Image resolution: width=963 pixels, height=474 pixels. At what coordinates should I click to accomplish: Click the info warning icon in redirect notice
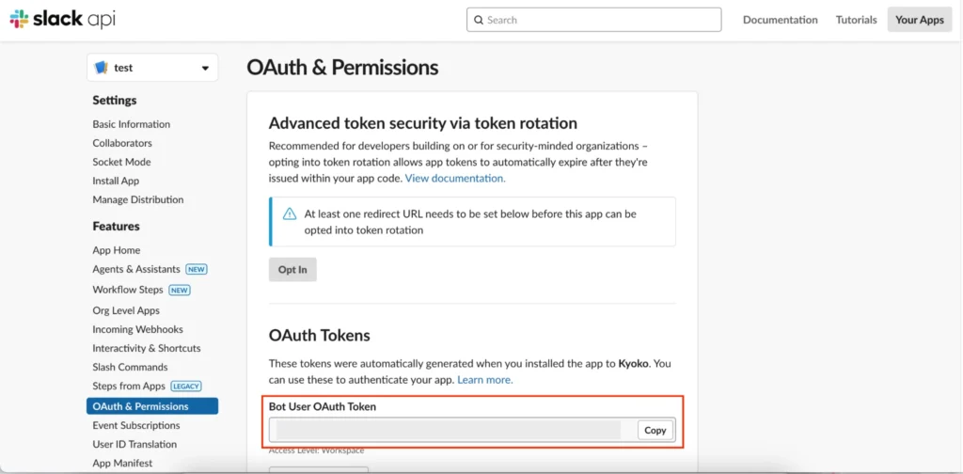(x=289, y=214)
